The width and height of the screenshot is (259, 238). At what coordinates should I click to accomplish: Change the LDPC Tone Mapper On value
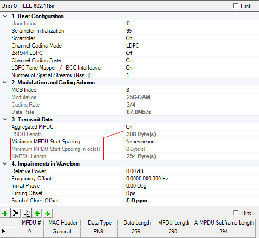[129, 68]
